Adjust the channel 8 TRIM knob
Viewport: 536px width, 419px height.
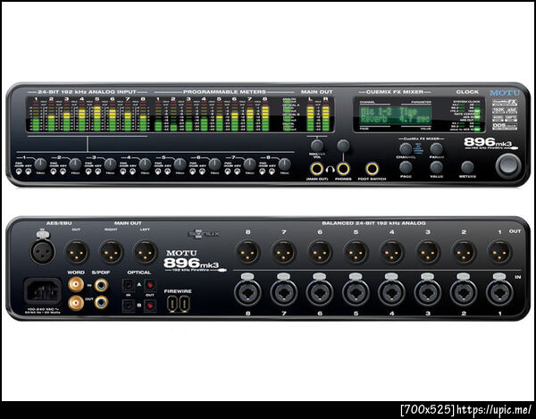pos(284,164)
